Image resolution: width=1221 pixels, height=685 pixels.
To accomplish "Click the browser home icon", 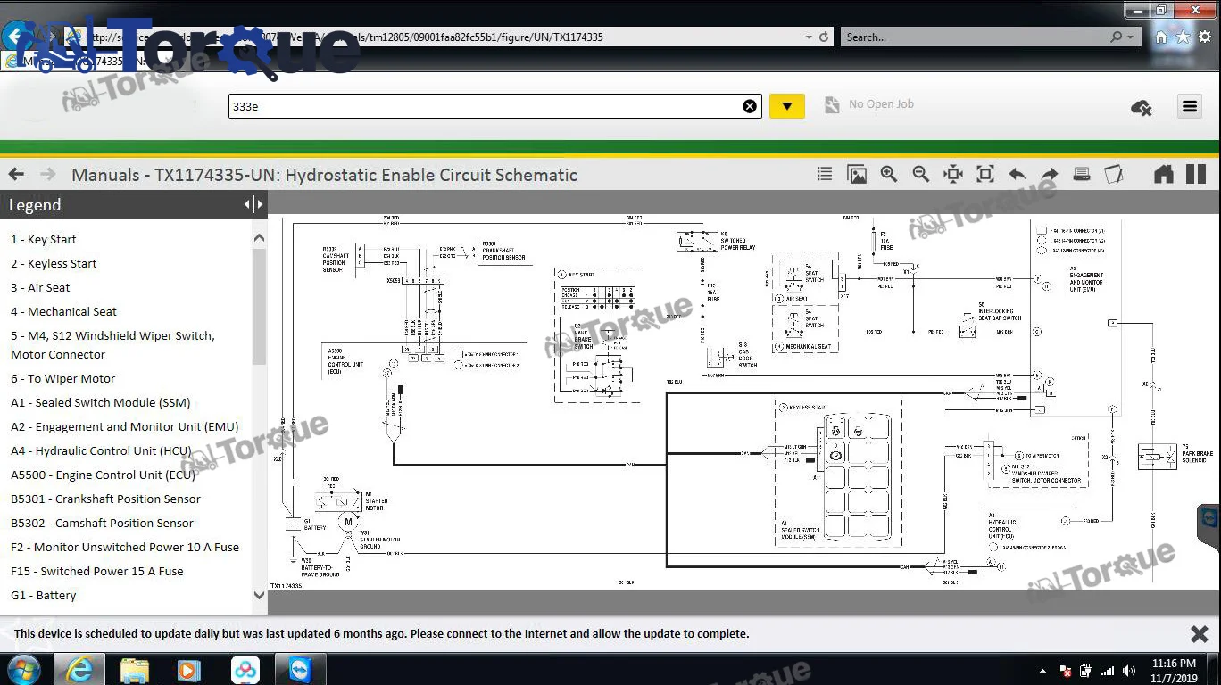I will point(1161,37).
